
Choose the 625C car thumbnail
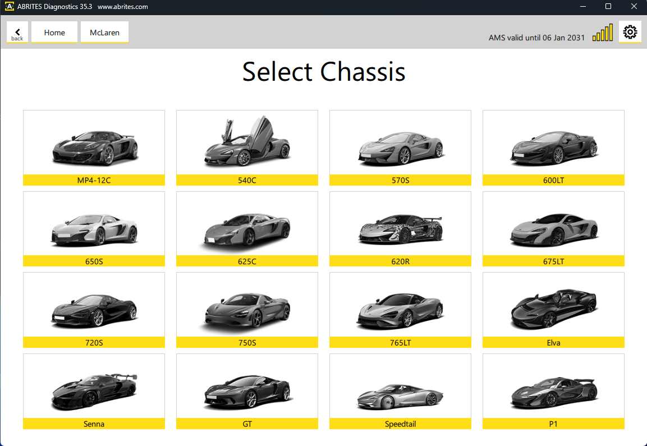[247, 228]
